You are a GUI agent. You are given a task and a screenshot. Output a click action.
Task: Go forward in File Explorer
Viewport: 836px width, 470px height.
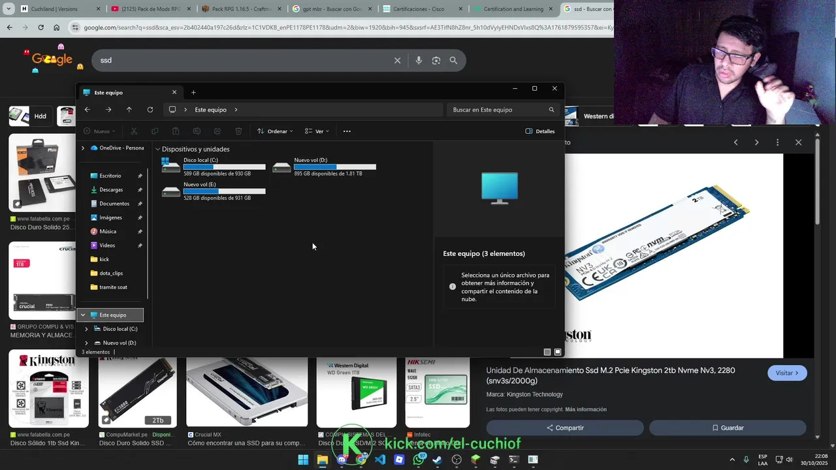pyautogui.click(x=108, y=110)
